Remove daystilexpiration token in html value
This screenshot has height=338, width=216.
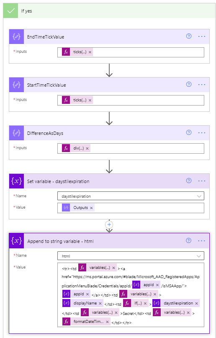pos(196,303)
